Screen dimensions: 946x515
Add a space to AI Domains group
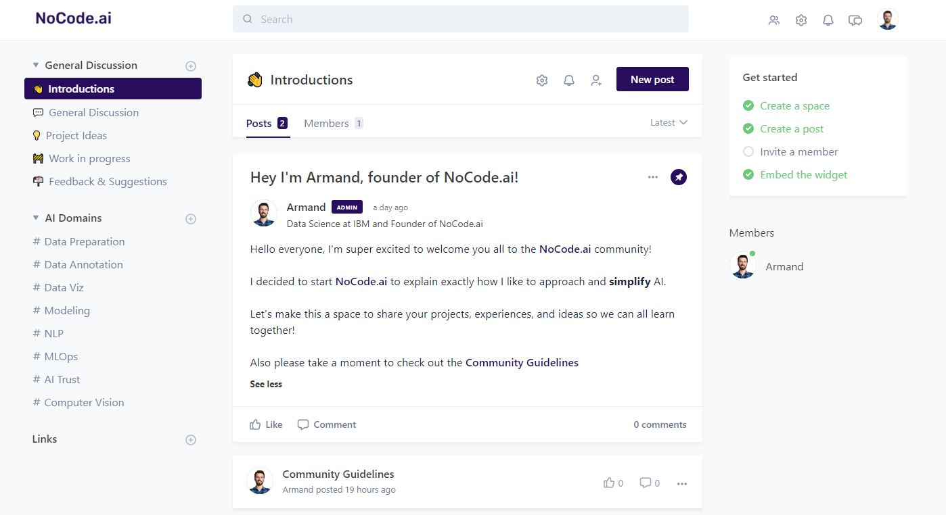(x=191, y=219)
